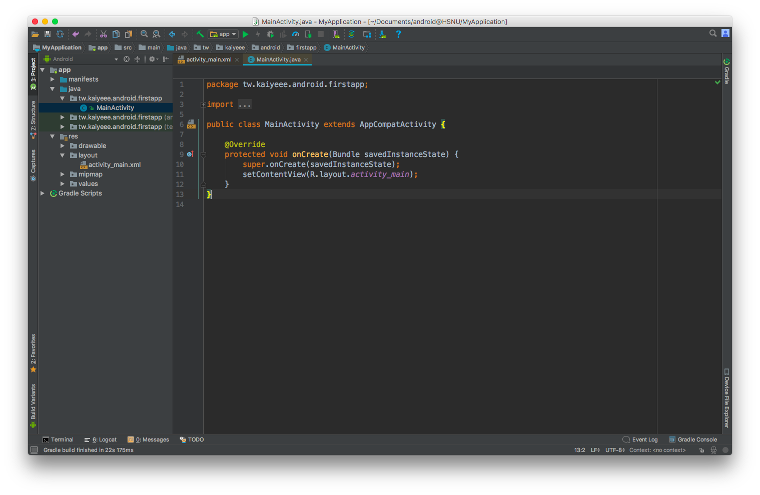Click the Collapse All icon in Project panel
This screenshot has width=760, height=495.
coord(137,59)
